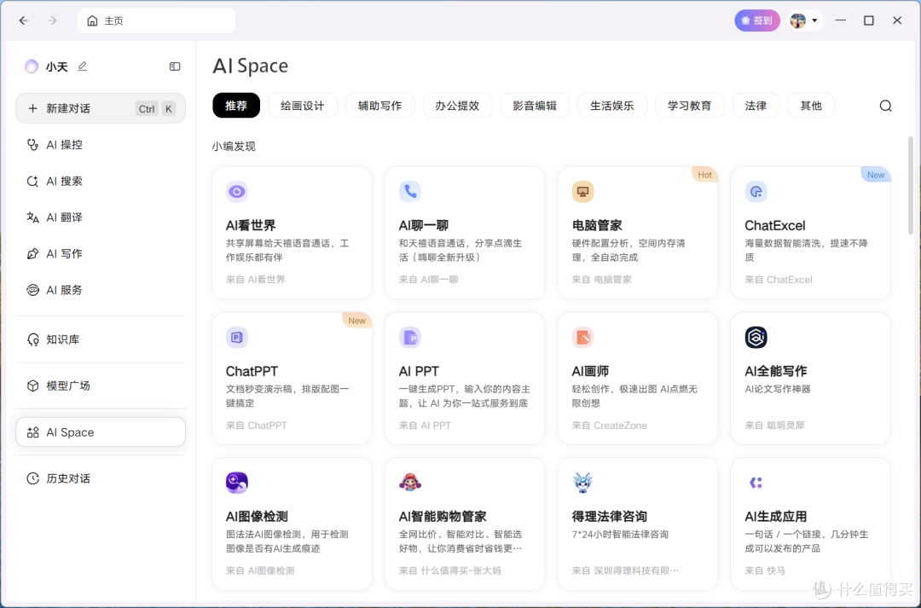Open the AI全能写作 card title
The height and width of the screenshot is (608, 921).
(x=775, y=371)
